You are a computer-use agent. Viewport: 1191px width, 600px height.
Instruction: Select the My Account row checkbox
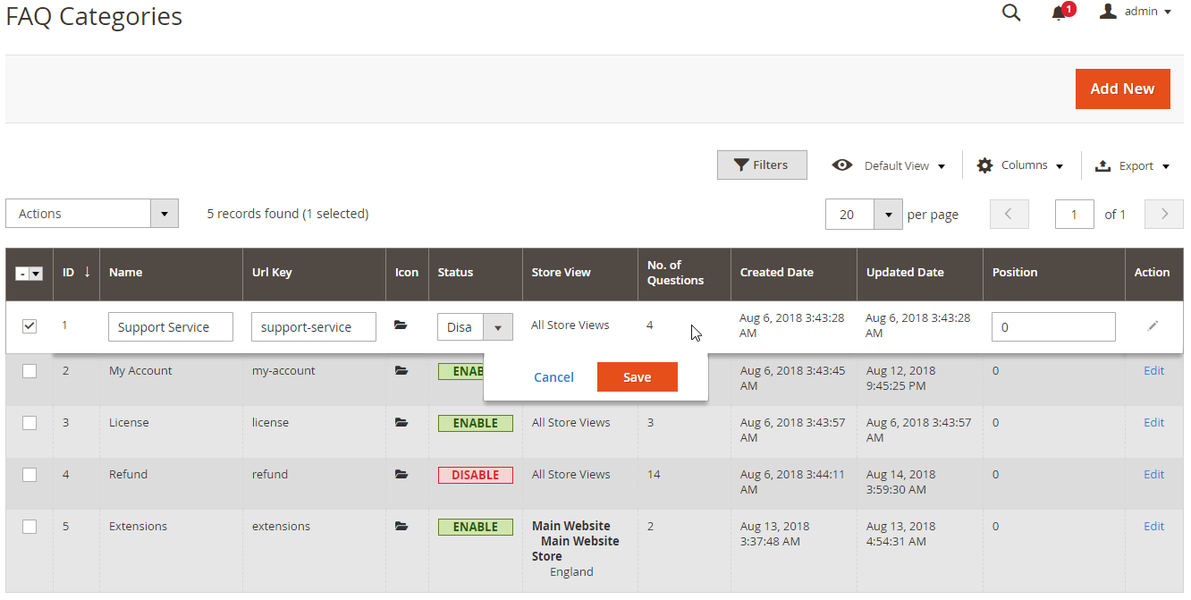(x=30, y=371)
